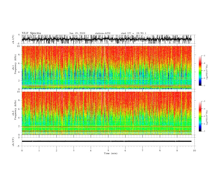This screenshot has width=219, height=169.
Task: Click the "Time (min)" x-axis label
Action: 111,153
